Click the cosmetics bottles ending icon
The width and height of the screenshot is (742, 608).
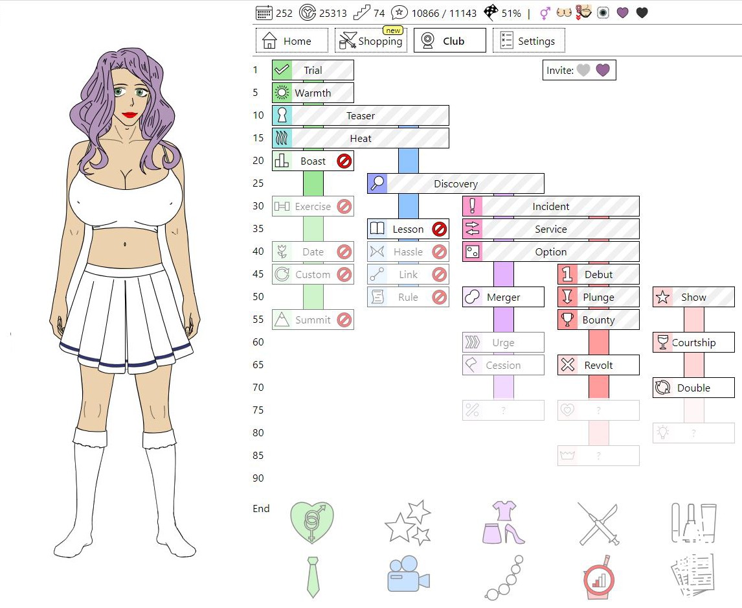coord(693,522)
